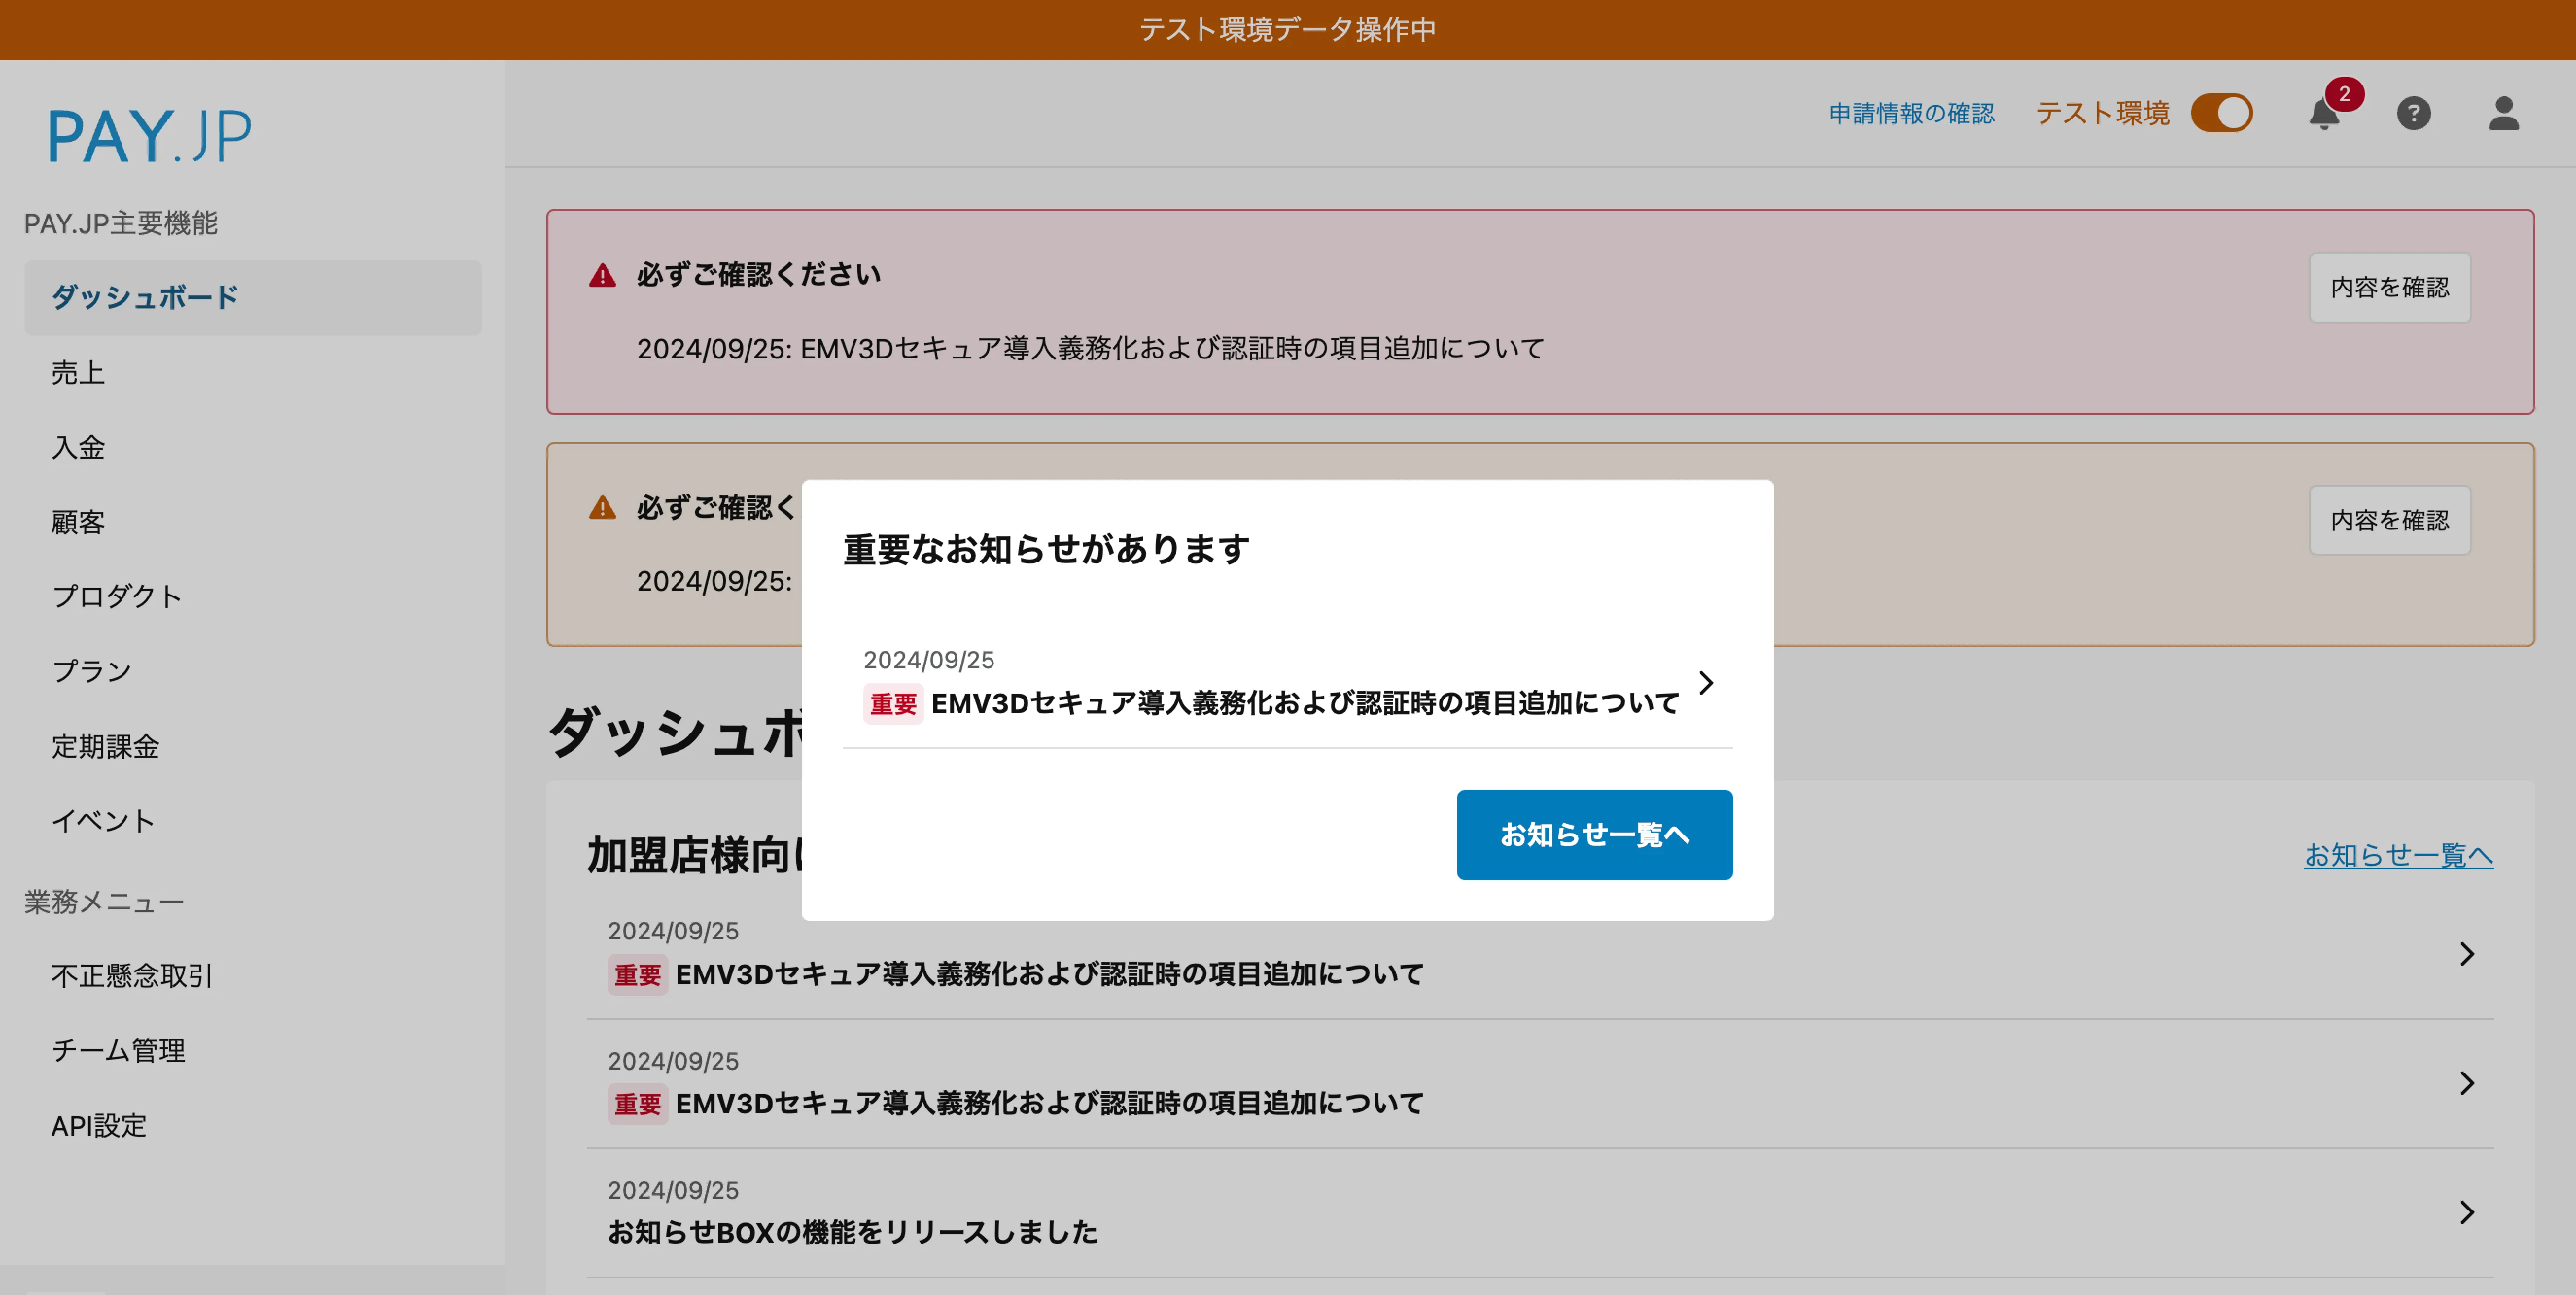Open the user account profile icon
2576x1295 pixels.
[x=2503, y=113]
